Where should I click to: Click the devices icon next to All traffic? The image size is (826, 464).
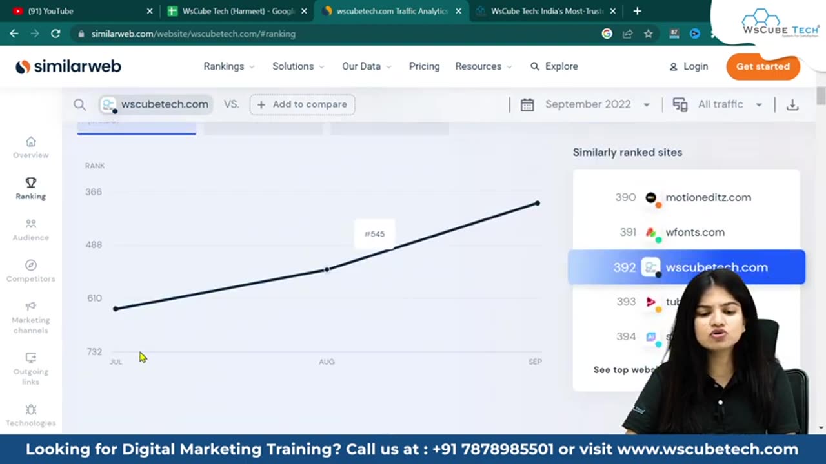point(680,104)
